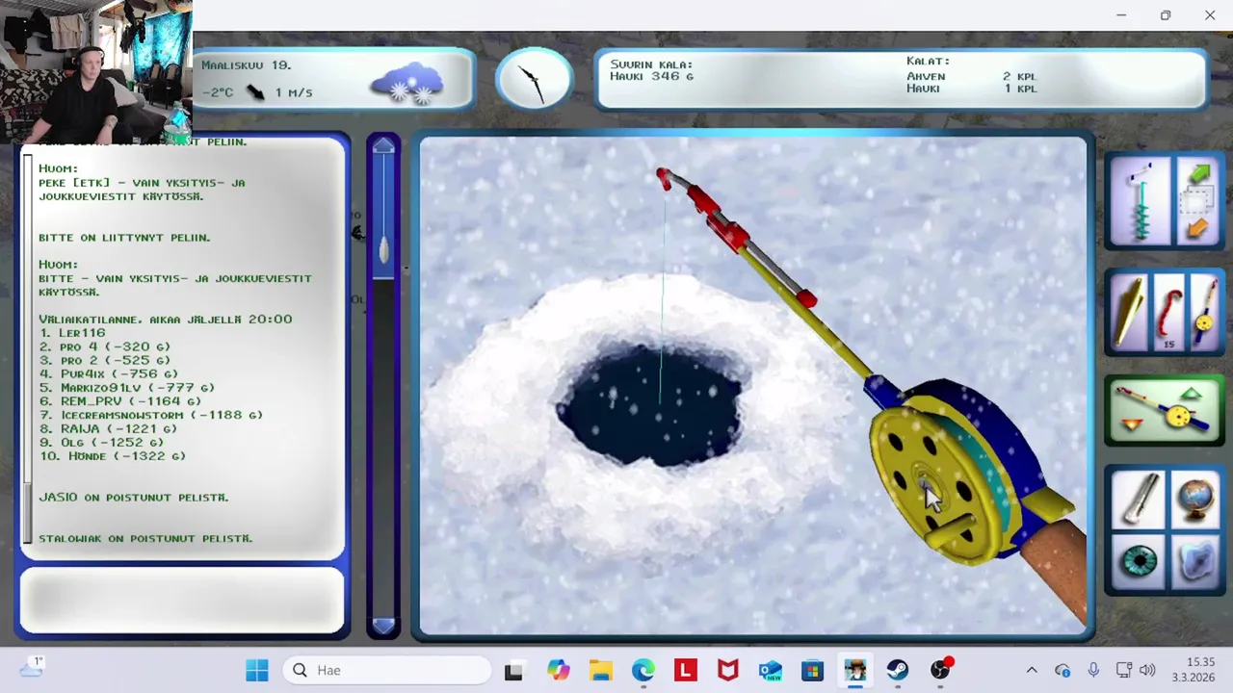Click "Väliaikatilanne" interim standings header
This screenshot has width=1233, height=693.
(166, 319)
